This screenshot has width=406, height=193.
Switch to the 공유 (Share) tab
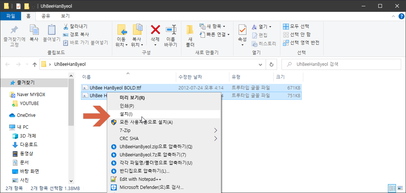click(x=46, y=16)
